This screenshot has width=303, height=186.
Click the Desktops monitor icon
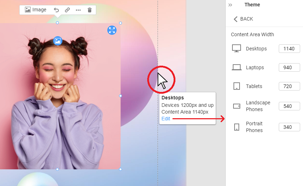(x=237, y=49)
